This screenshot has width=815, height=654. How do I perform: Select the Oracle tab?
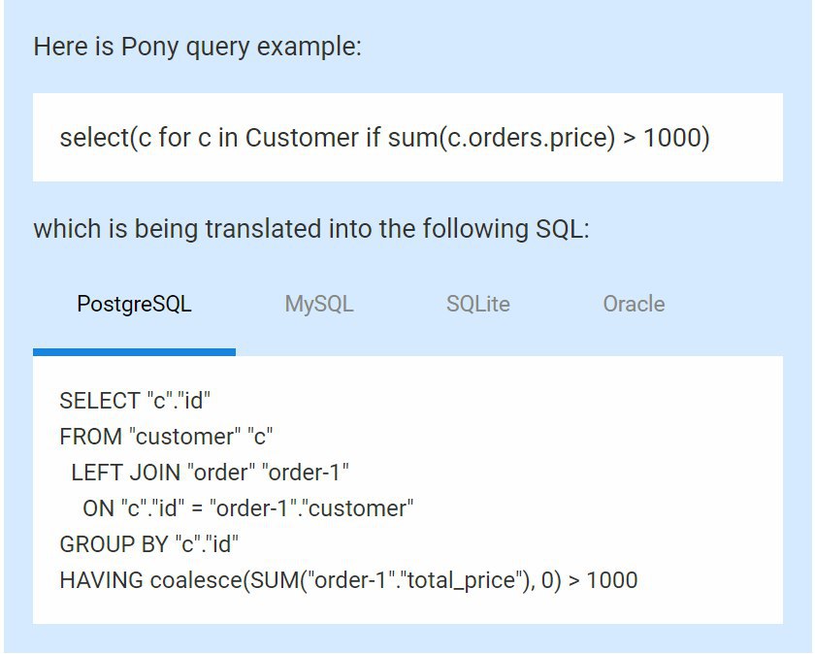tap(634, 304)
